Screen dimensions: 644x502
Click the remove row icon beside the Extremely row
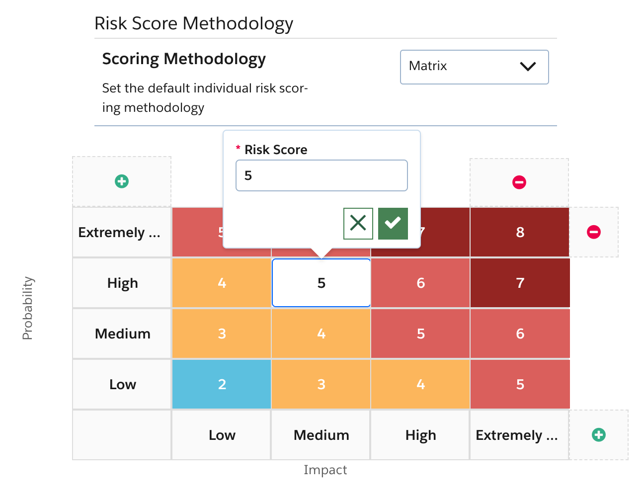pos(594,232)
